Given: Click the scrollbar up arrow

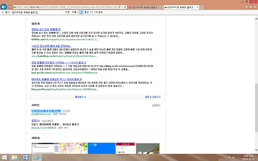Looking at the screenshot, I should pos(256,19).
